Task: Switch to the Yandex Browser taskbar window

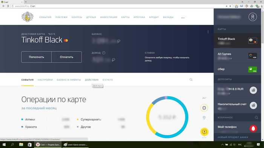Action: point(48,145)
